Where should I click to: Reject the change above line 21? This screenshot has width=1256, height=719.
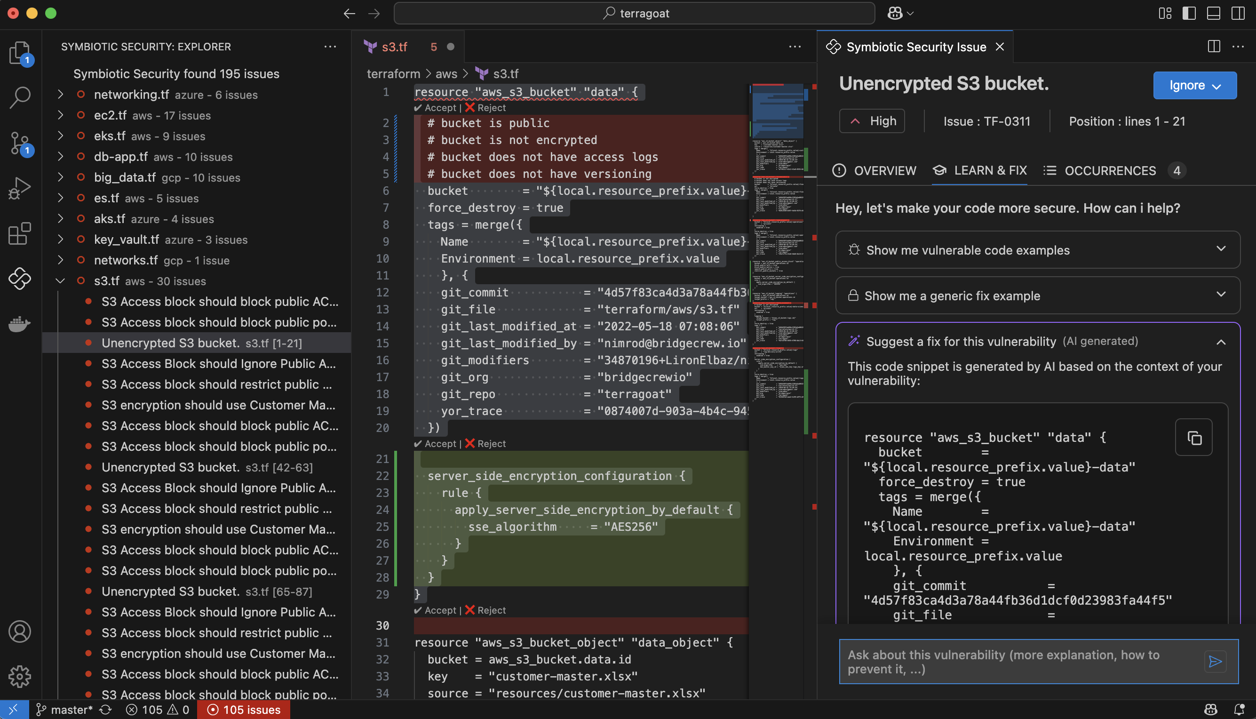click(485, 443)
